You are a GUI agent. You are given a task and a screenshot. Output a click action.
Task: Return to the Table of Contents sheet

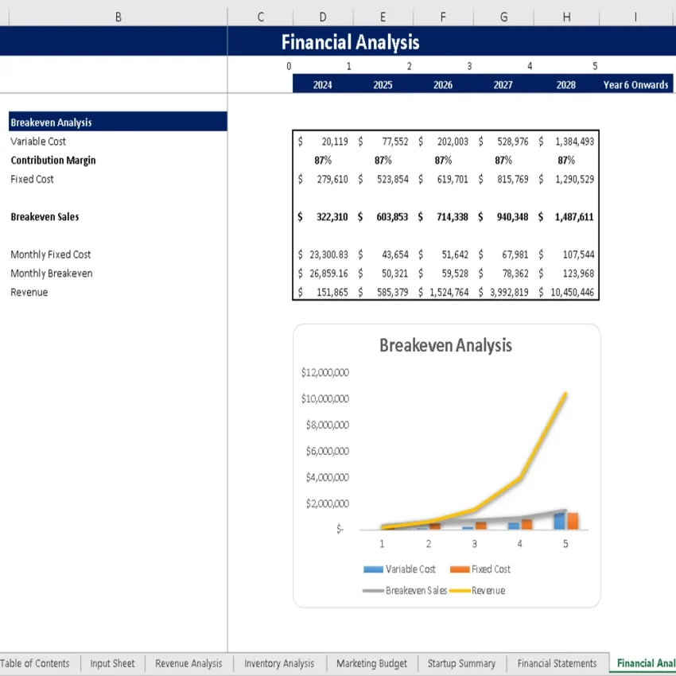click(37, 663)
